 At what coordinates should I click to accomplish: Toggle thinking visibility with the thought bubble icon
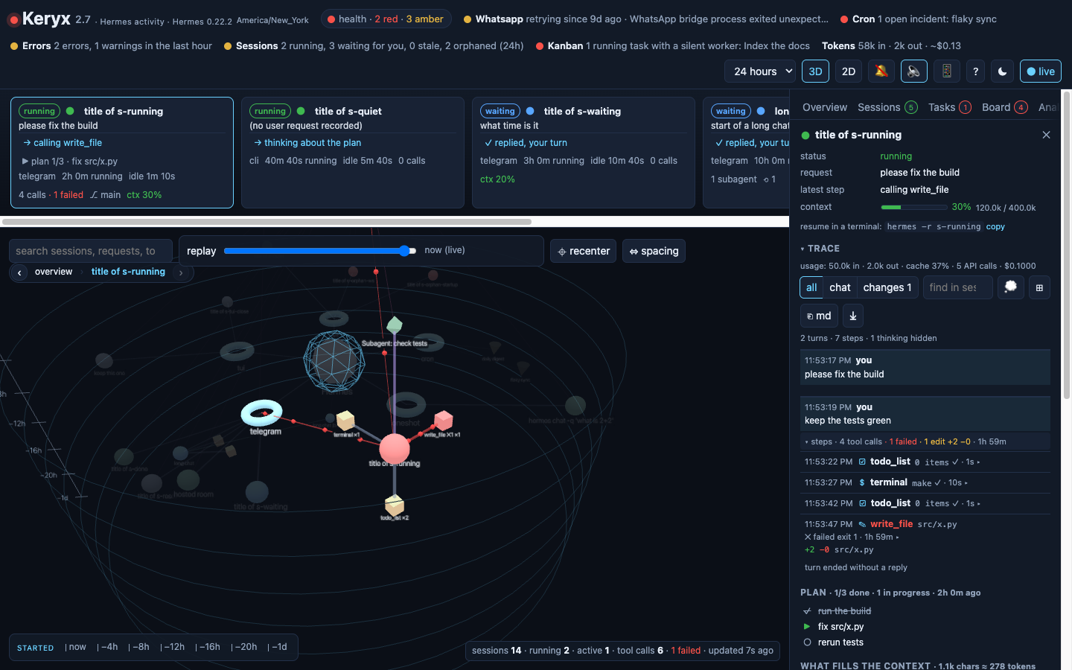coord(1010,287)
